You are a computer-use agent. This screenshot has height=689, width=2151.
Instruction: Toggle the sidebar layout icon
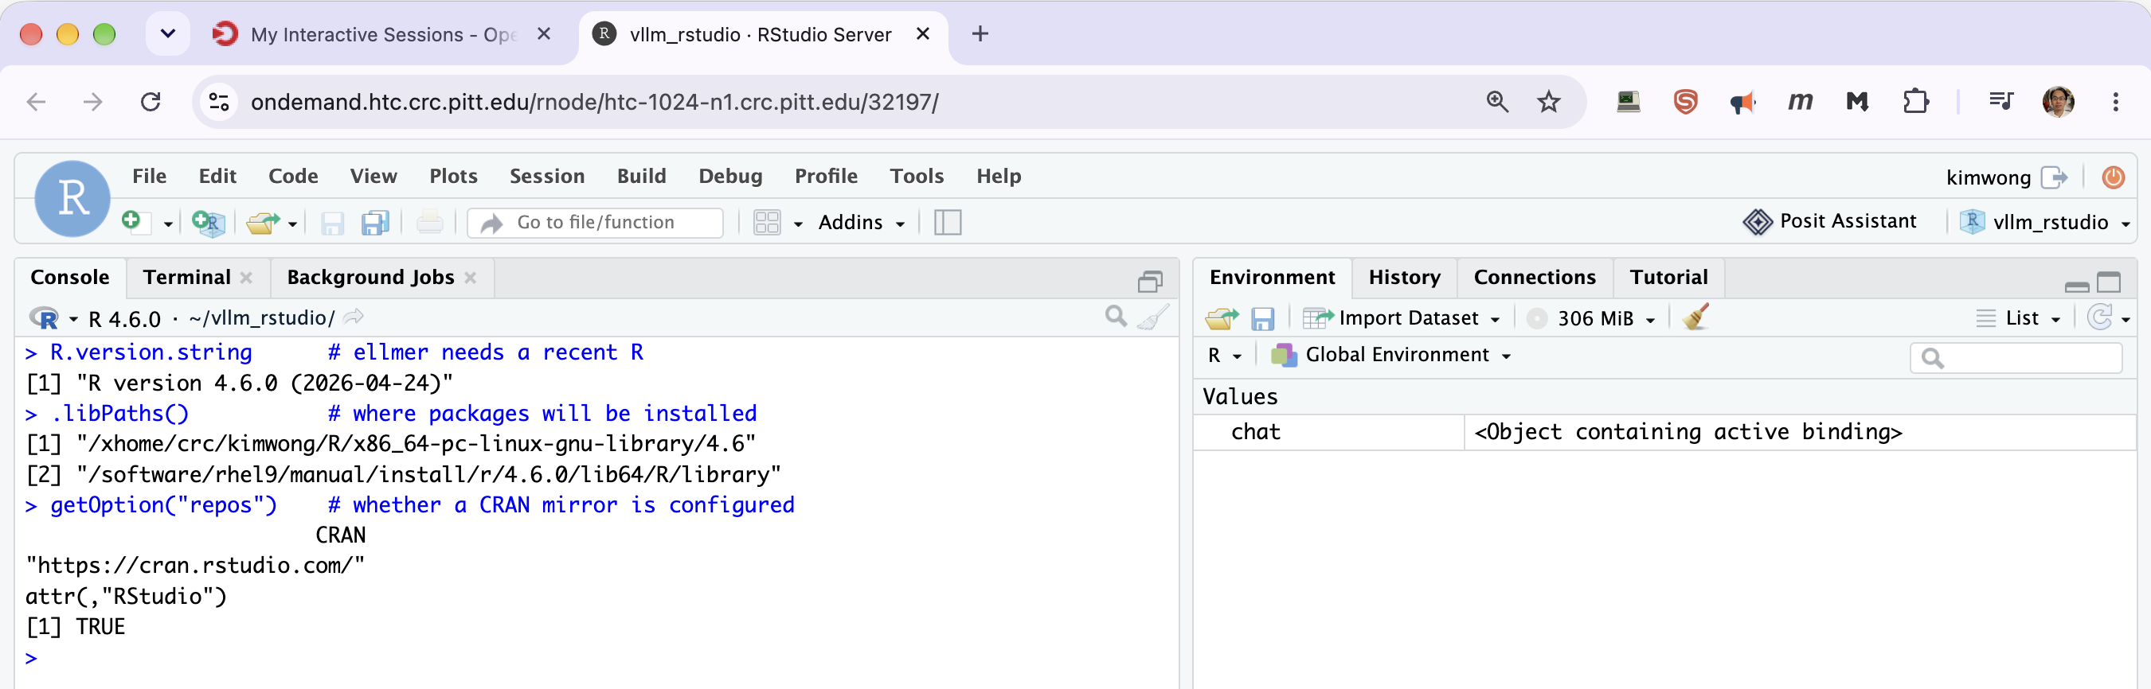(x=947, y=223)
